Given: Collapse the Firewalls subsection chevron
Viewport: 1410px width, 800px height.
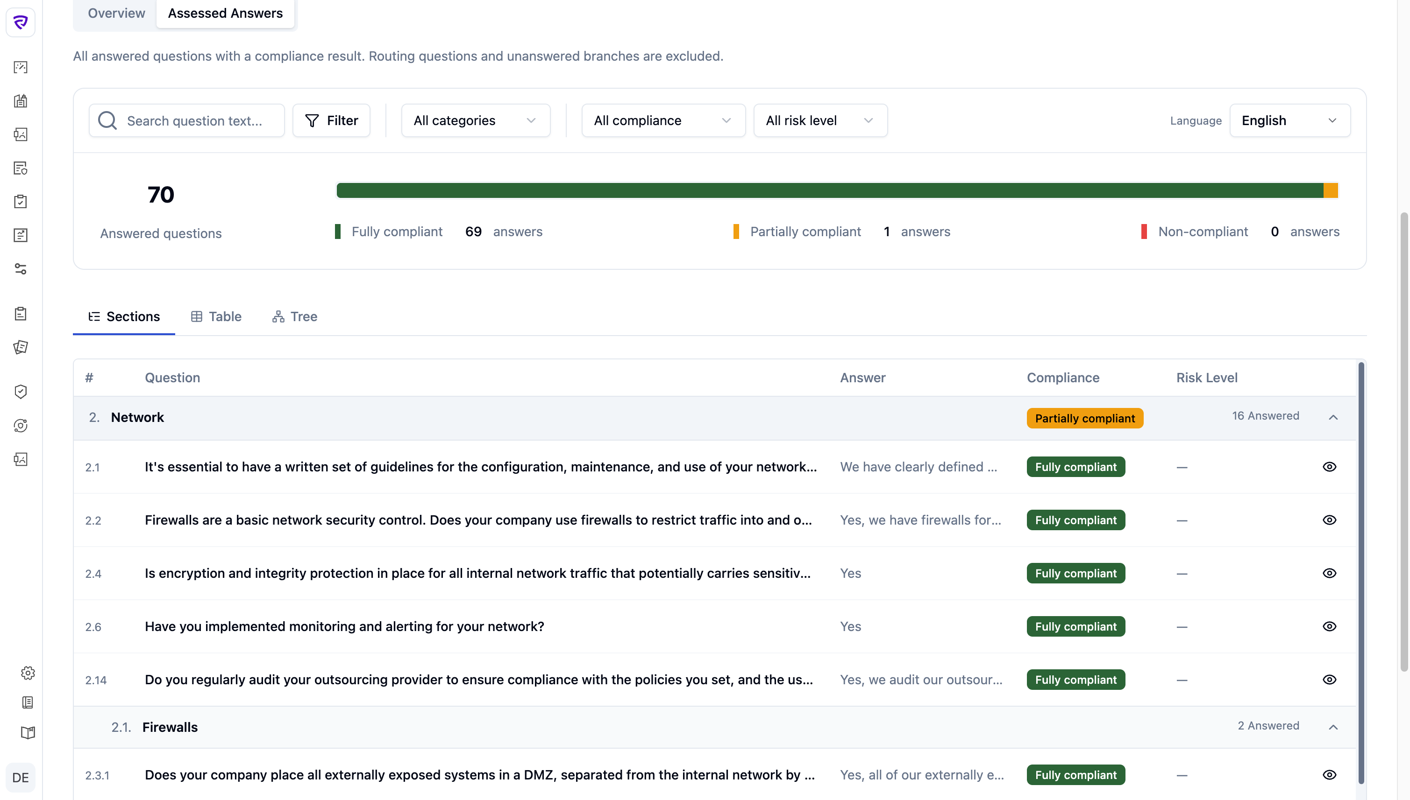Looking at the screenshot, I should coord(1333,728).
